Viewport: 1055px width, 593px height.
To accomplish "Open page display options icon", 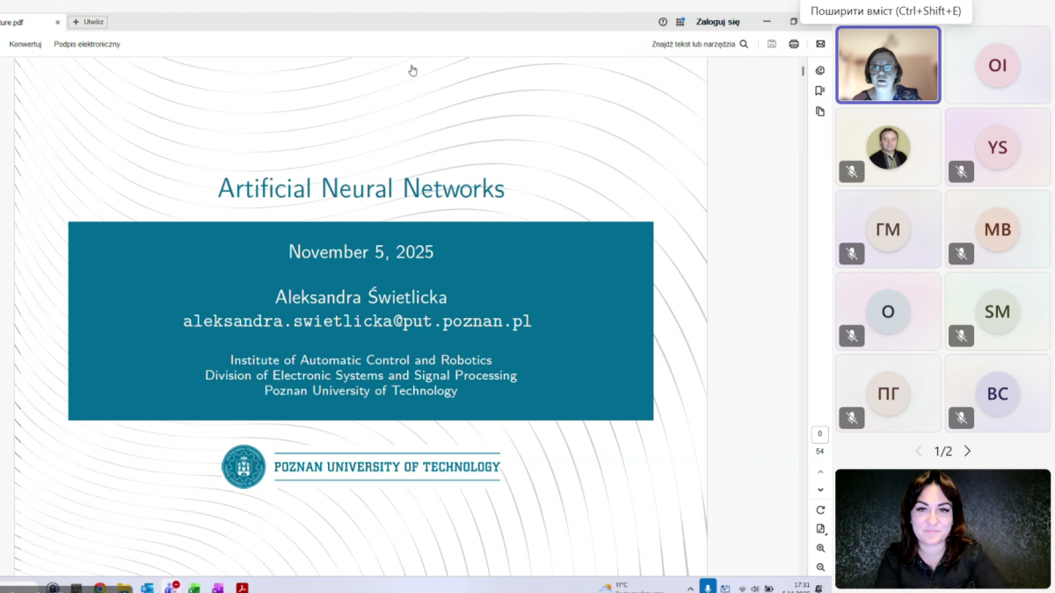I will point(820,529).
